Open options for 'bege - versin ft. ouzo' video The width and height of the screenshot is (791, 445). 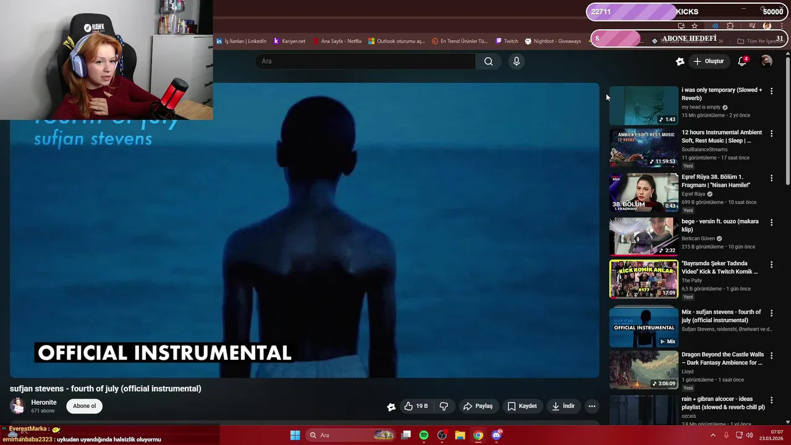point(771,222)
